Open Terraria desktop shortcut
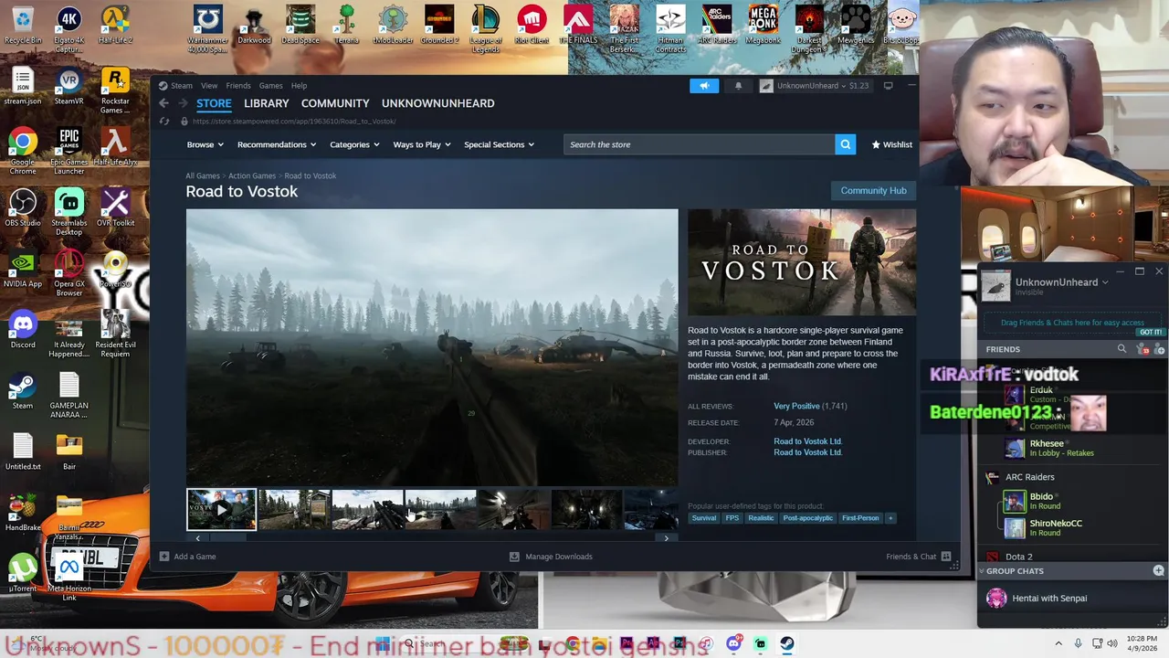The width and height of the screenshot is (1169, 658). (346, 26)
